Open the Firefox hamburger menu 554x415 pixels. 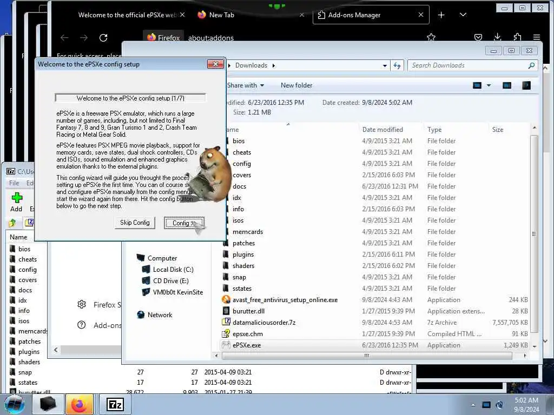pyautogui.click(x=537, y=37)
